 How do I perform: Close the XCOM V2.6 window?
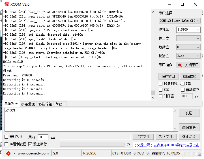[x=195, y=4]
